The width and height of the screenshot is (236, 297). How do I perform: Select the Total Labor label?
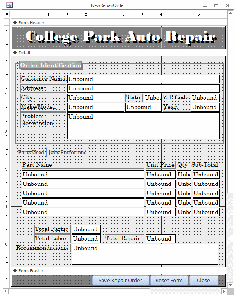[x=53, y=238]
